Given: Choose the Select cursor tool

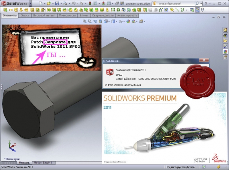Looking at the screenshot, I should click(82, 3).
